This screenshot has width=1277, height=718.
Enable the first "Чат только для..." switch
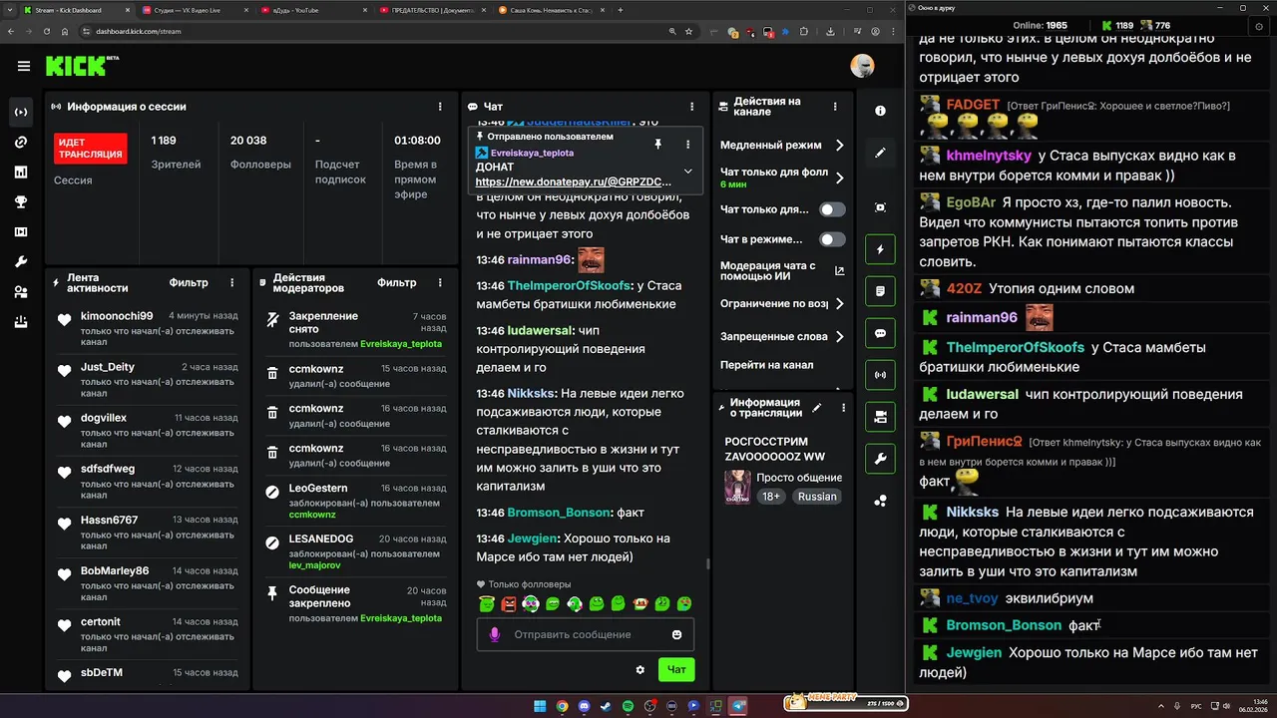pyautogui.click(x=832, y=209)
